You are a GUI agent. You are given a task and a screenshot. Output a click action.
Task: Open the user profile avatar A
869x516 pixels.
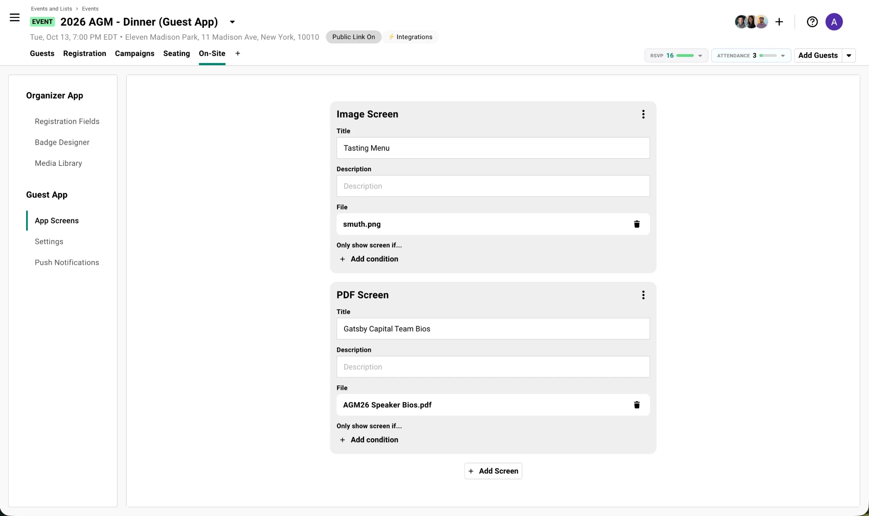pyautogui.click(x=834, y=22)
